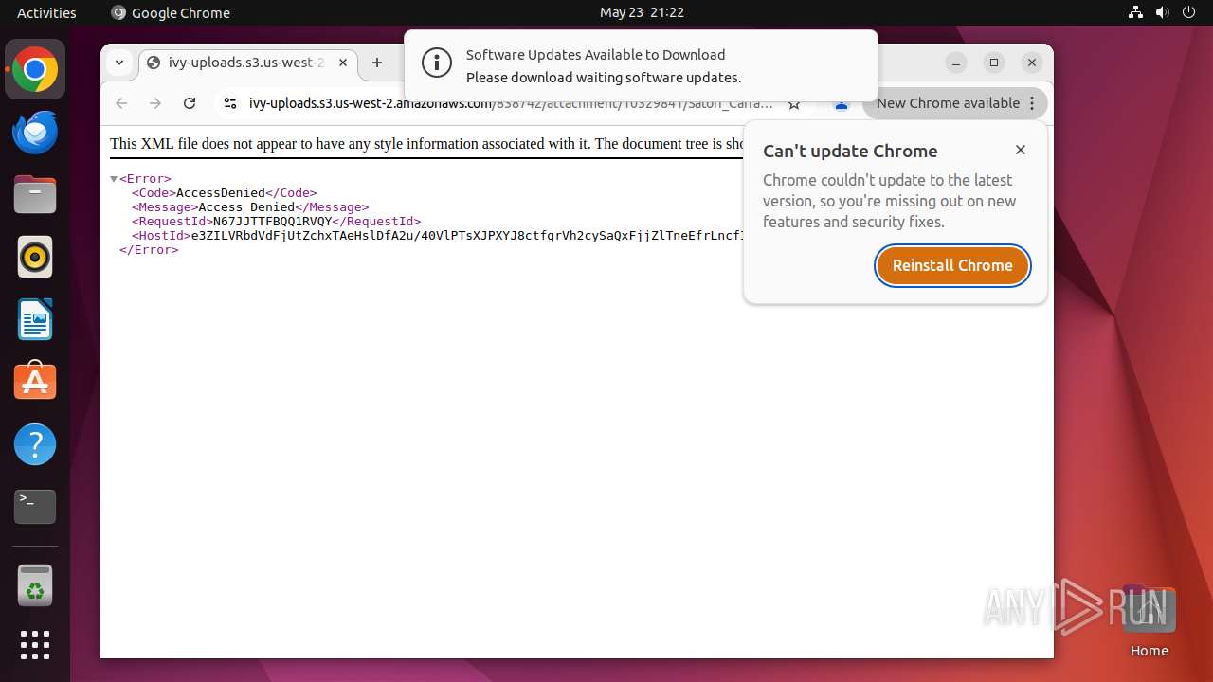Open the clock showing May 23 21:22
This screenshot has width=1213, height=682.
[642, 12]
